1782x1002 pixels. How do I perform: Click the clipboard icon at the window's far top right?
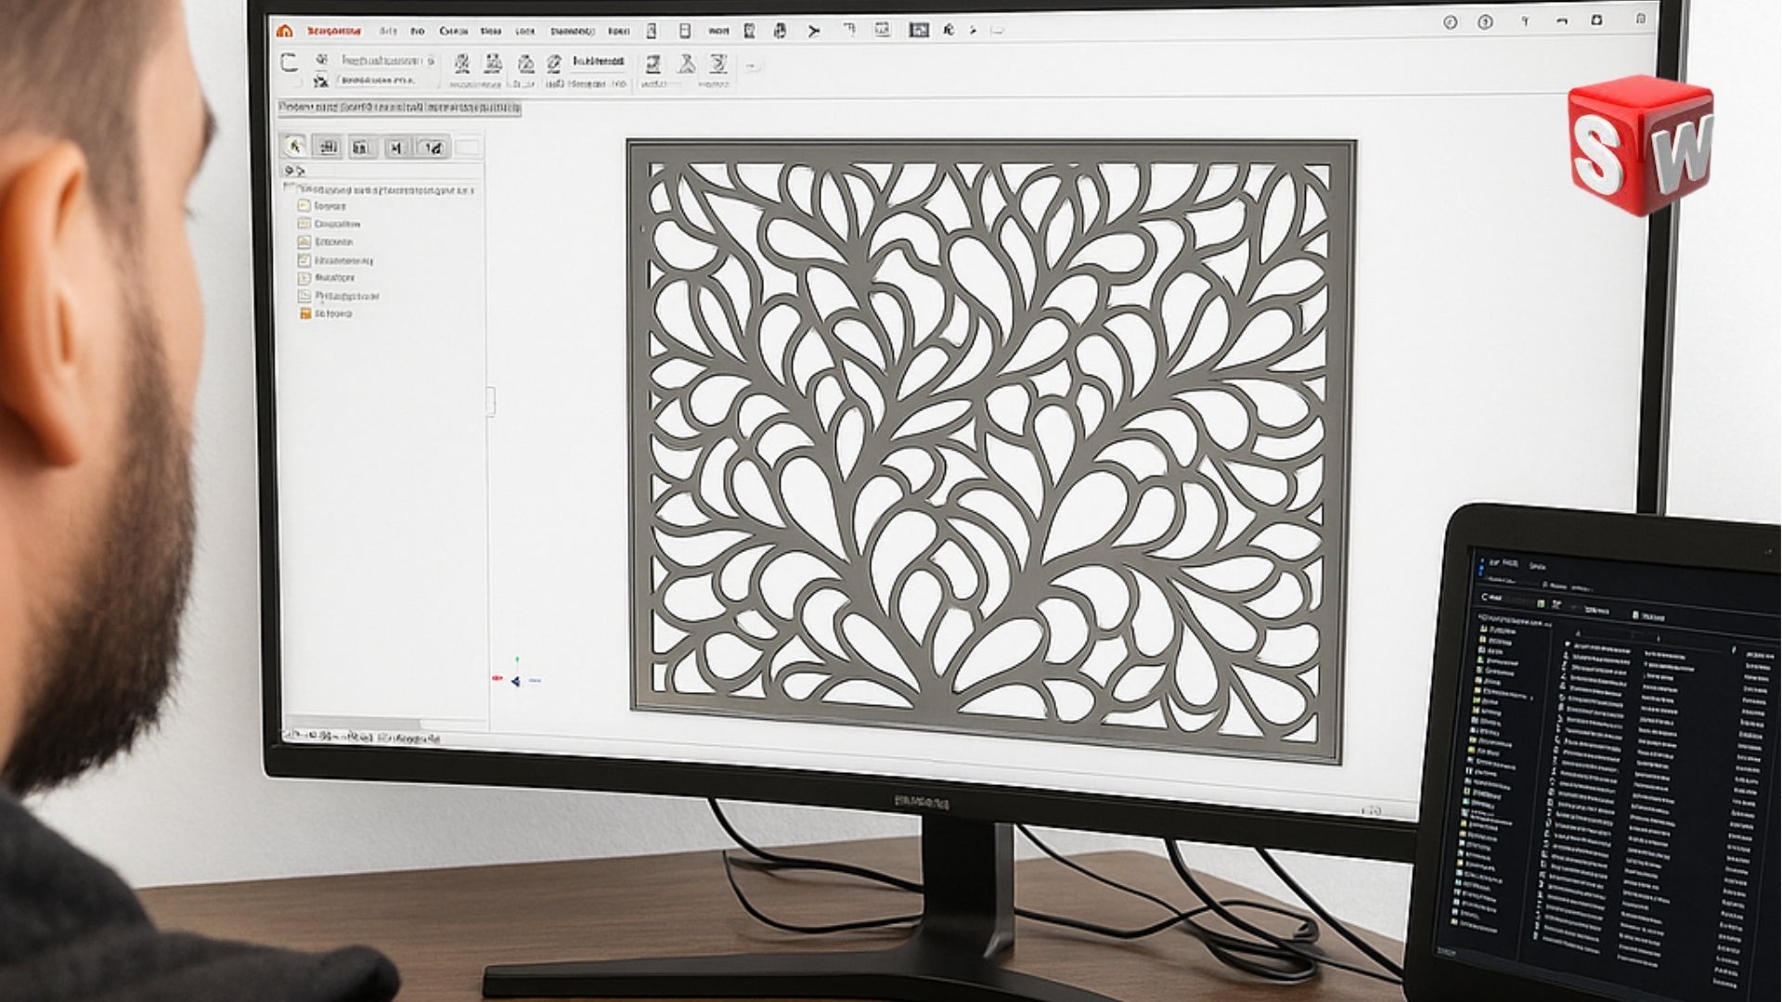tap(1641, 19)
